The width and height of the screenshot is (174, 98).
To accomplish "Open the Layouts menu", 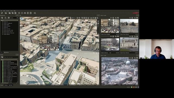I will tap(8, 11).
